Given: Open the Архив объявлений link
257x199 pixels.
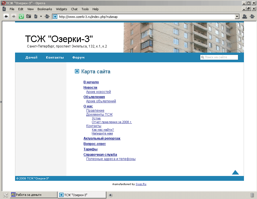Looking at the screenshot, I should 101,101.
